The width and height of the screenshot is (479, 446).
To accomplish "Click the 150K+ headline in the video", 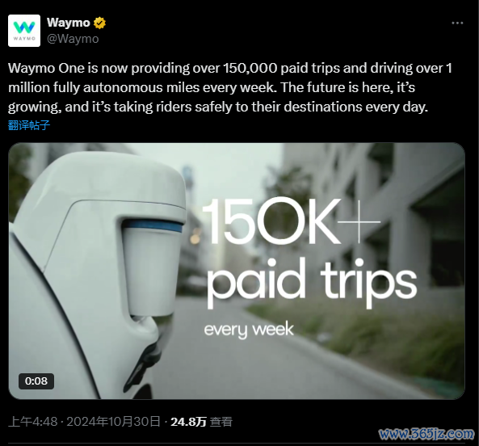I will tap(291, 221).
